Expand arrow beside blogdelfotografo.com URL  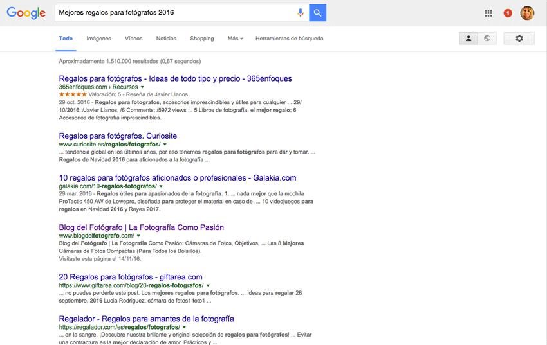138,236
